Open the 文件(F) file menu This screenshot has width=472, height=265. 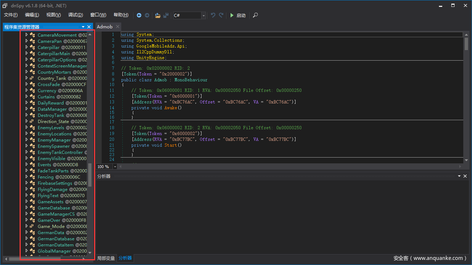point(11,15)
